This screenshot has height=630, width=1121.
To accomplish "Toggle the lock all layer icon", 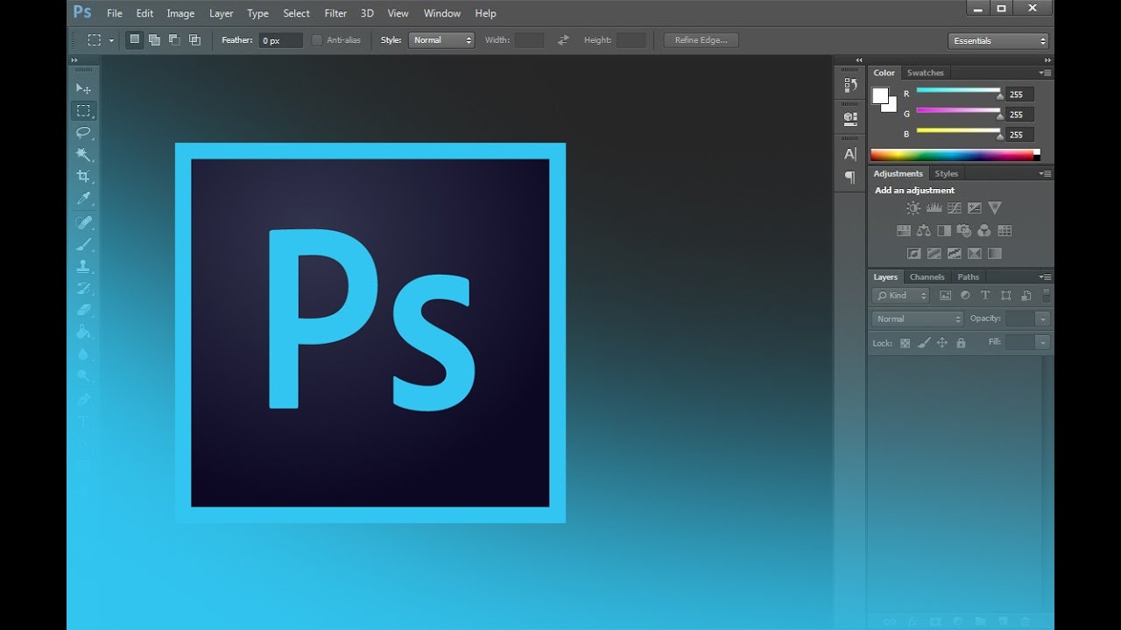I will pyautogui.click(x=961, y=343).
